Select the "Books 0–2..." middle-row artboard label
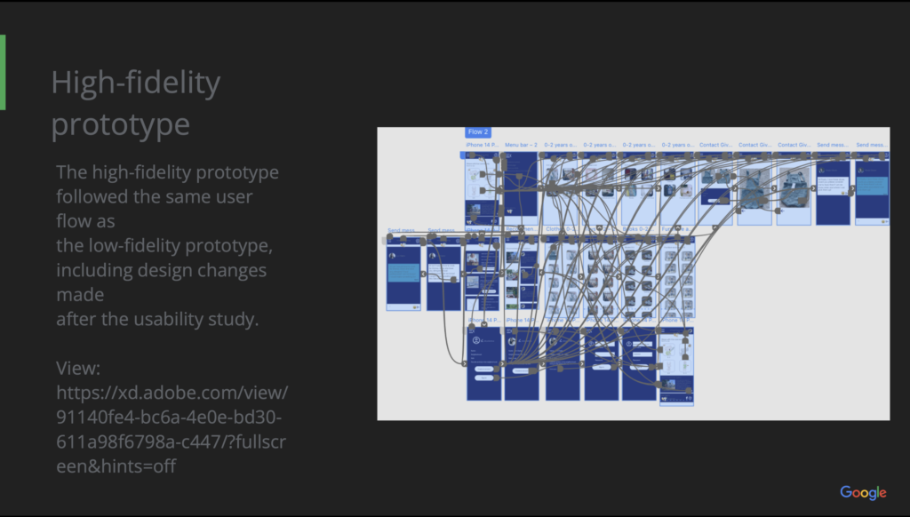The height and width of the screenshot is (517, 910). coord(637,230)
